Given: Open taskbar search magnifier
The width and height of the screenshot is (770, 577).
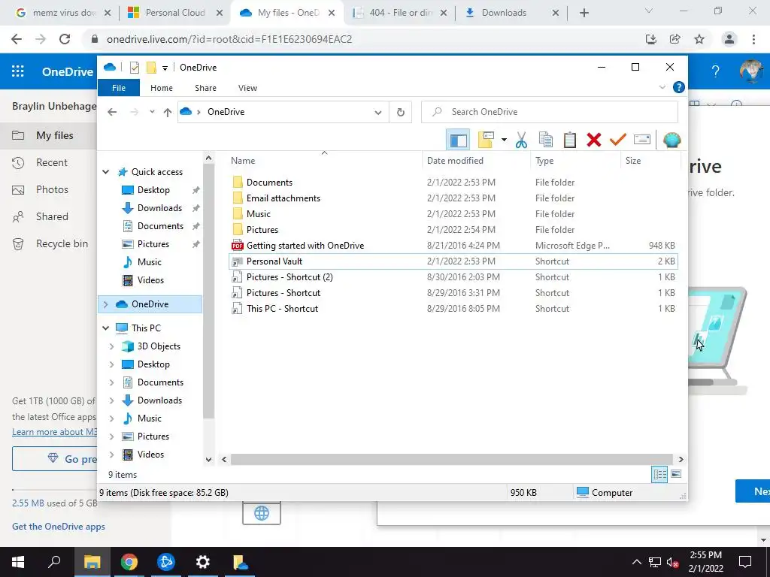Looking at the screenshot, I should click(x=54, y=561).
